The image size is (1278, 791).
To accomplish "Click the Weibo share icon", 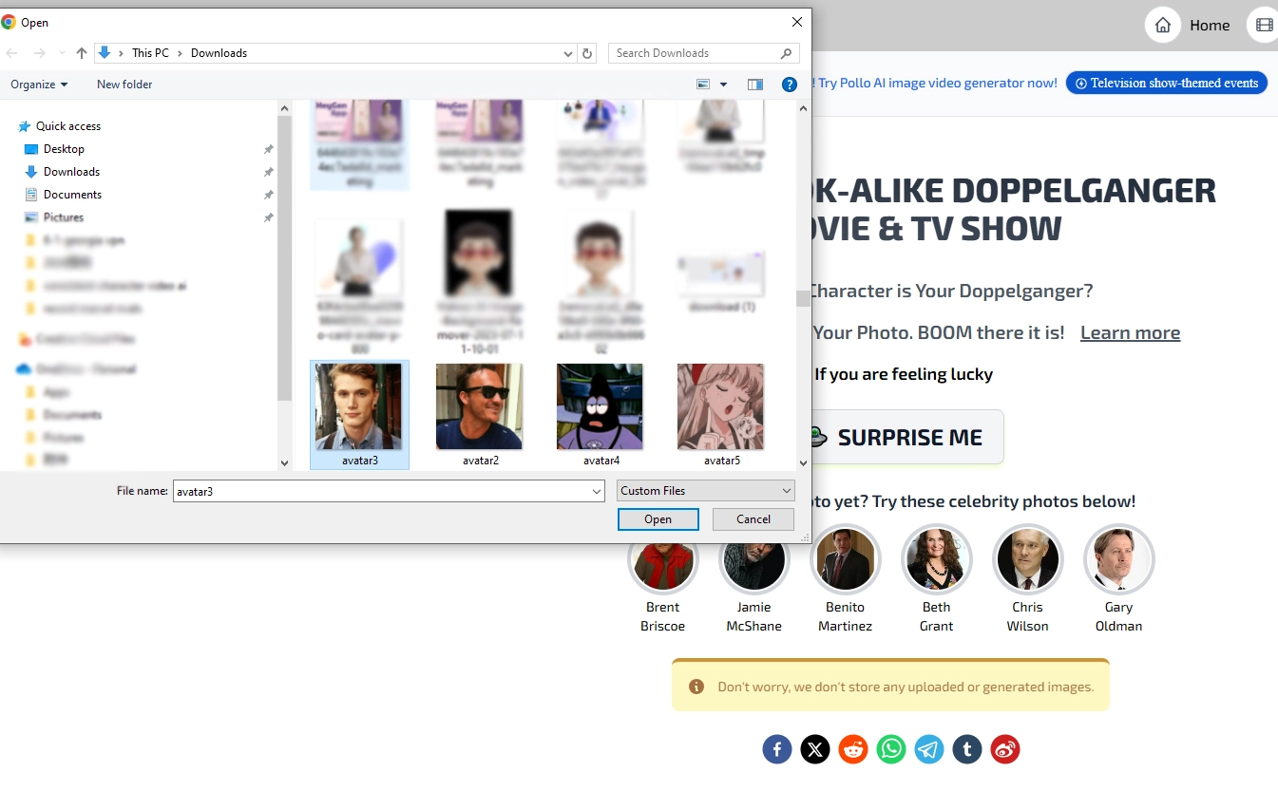I will coord(1005,749).
